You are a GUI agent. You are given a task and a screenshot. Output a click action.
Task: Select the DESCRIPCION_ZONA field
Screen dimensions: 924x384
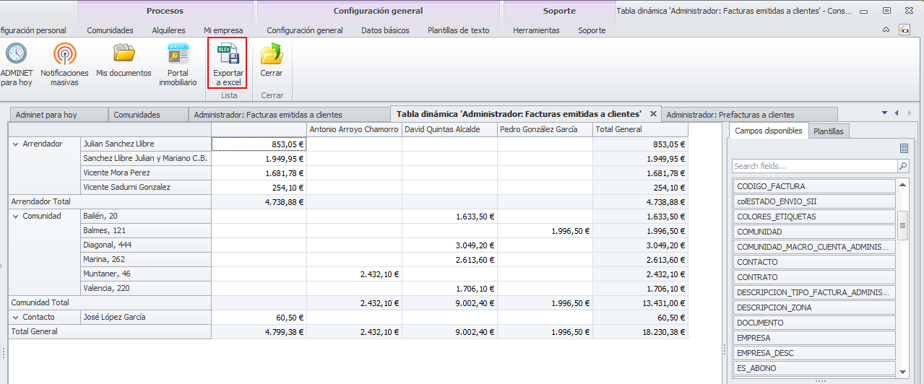click(814, 307)
